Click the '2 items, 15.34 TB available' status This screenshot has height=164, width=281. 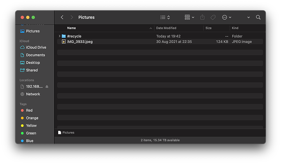coord(160,140)
